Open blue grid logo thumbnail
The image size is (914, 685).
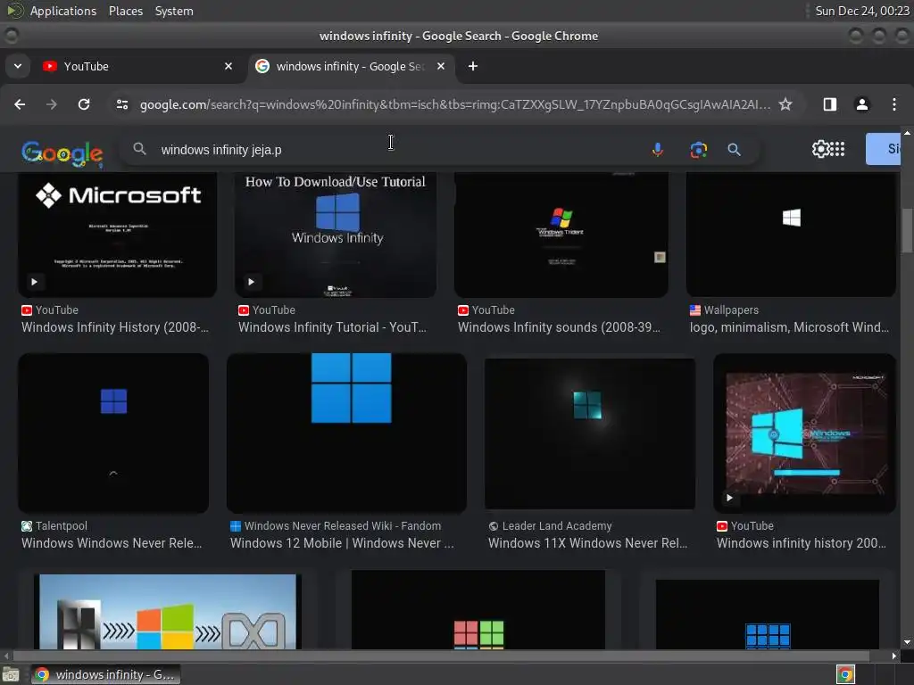[767, 614]
